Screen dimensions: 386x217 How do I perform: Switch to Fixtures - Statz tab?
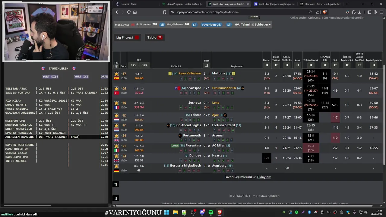coord(136,4)
